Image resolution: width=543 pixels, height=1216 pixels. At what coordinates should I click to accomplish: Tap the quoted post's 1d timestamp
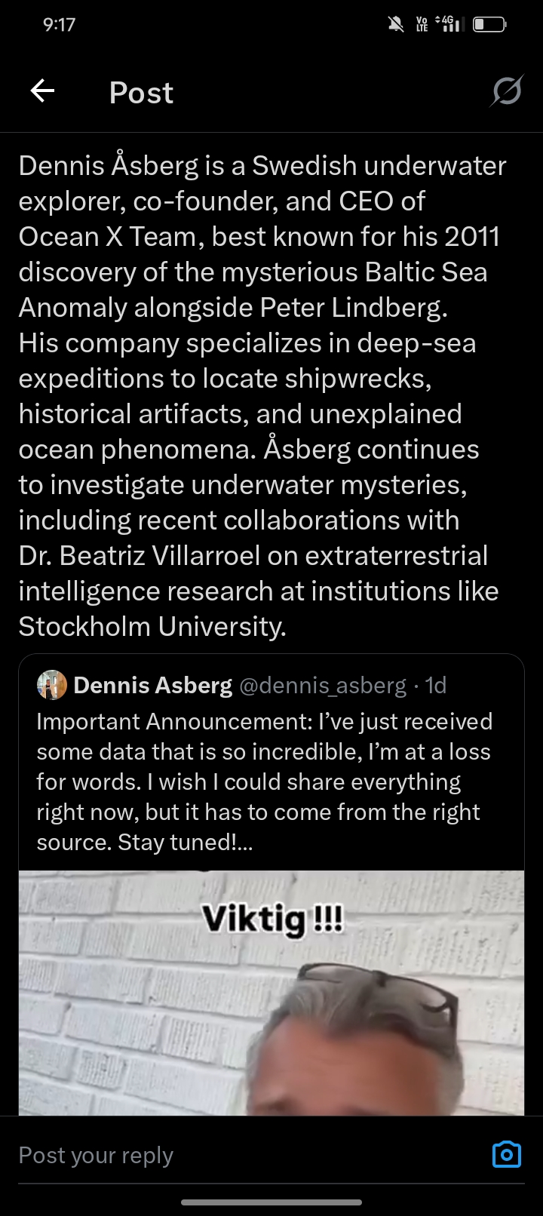tap(436, 685)
